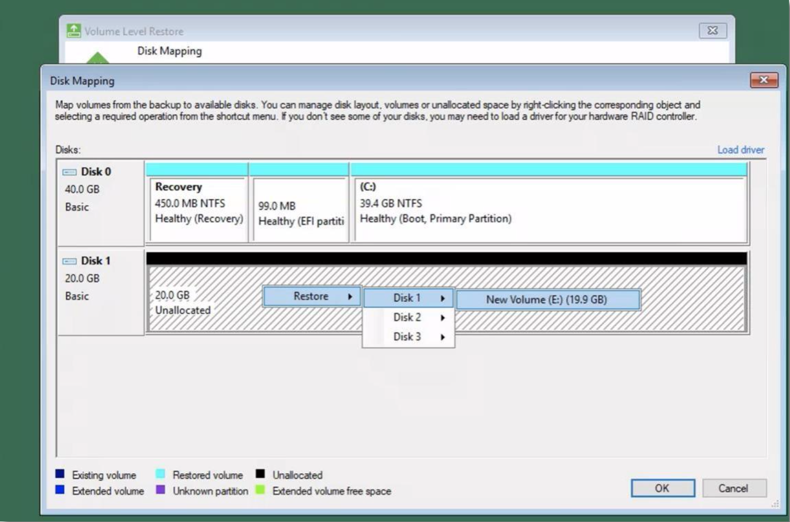Close the Volume Level Restore window
Image resolution: width=790 pixels, height=522 pixels.
click(713, 30)
